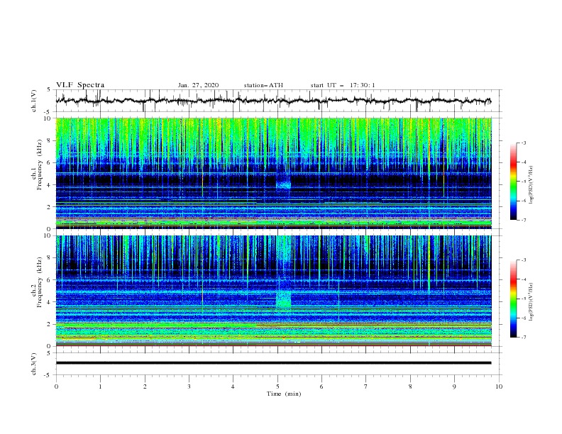Select the date text "Jan. 27, 2020"
This screenshot has height=434, width=562.
(198, 85)
